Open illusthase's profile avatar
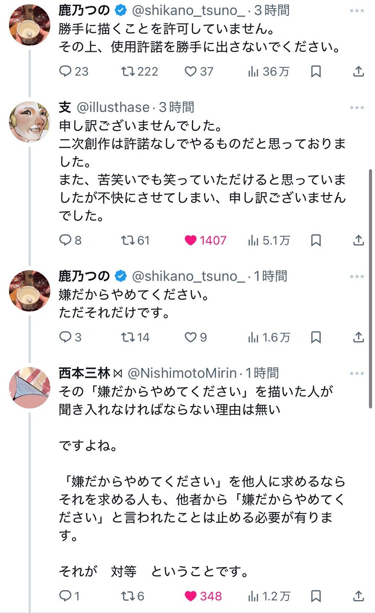The width and height of the screenshot is (375, 613). [x=29, y=122]
